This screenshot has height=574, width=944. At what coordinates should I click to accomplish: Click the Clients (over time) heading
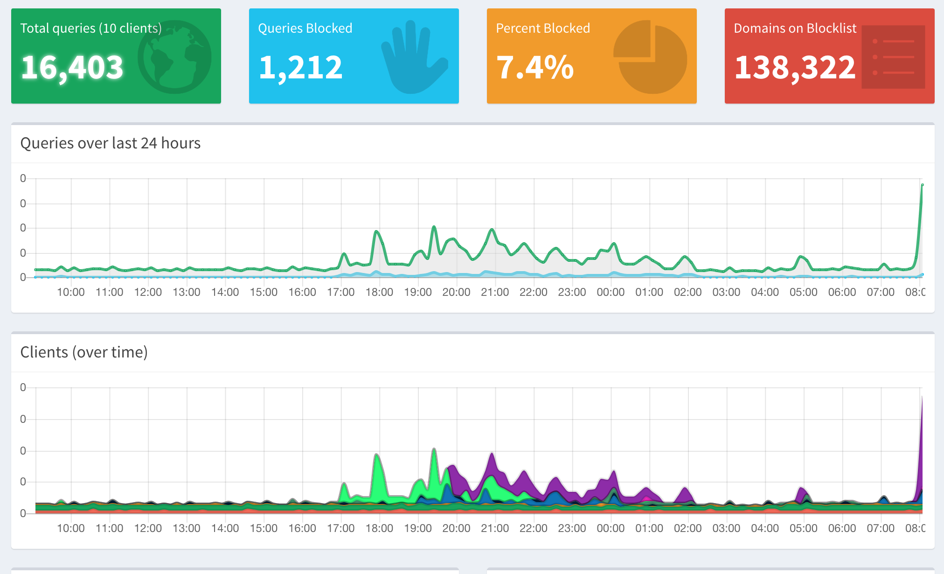point(84,352)
